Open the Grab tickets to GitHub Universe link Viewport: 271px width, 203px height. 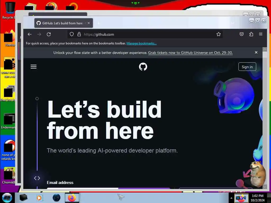pyautogui.click(x=190, y=53)
